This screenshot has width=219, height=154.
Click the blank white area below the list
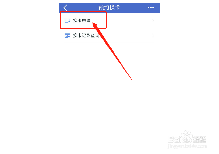(x=109, y=105)
